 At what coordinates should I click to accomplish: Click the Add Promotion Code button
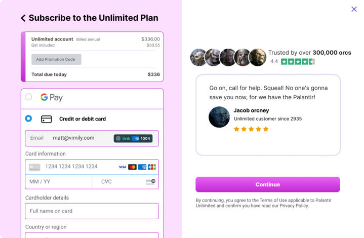click(56, 59)
